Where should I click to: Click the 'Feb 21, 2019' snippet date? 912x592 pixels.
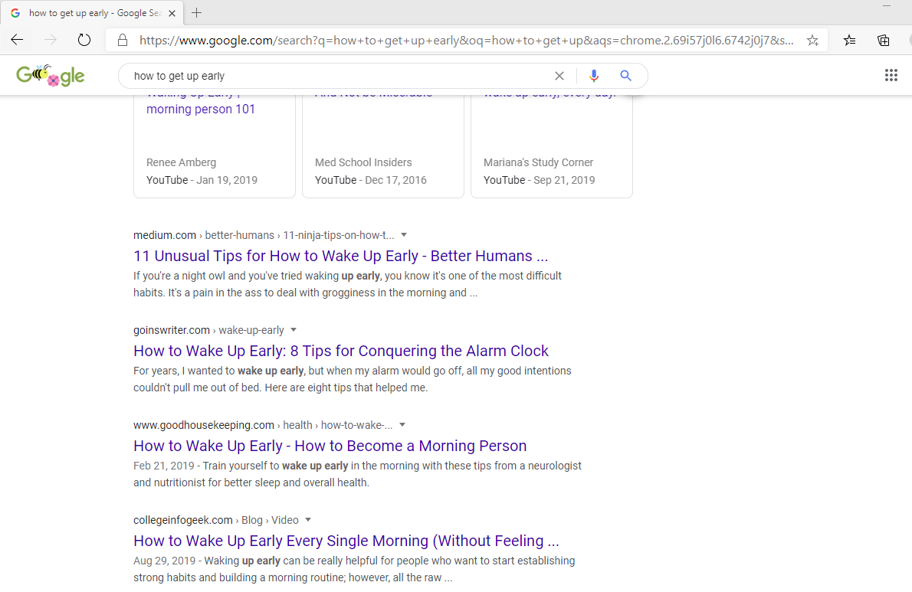[x=163, y=466]
